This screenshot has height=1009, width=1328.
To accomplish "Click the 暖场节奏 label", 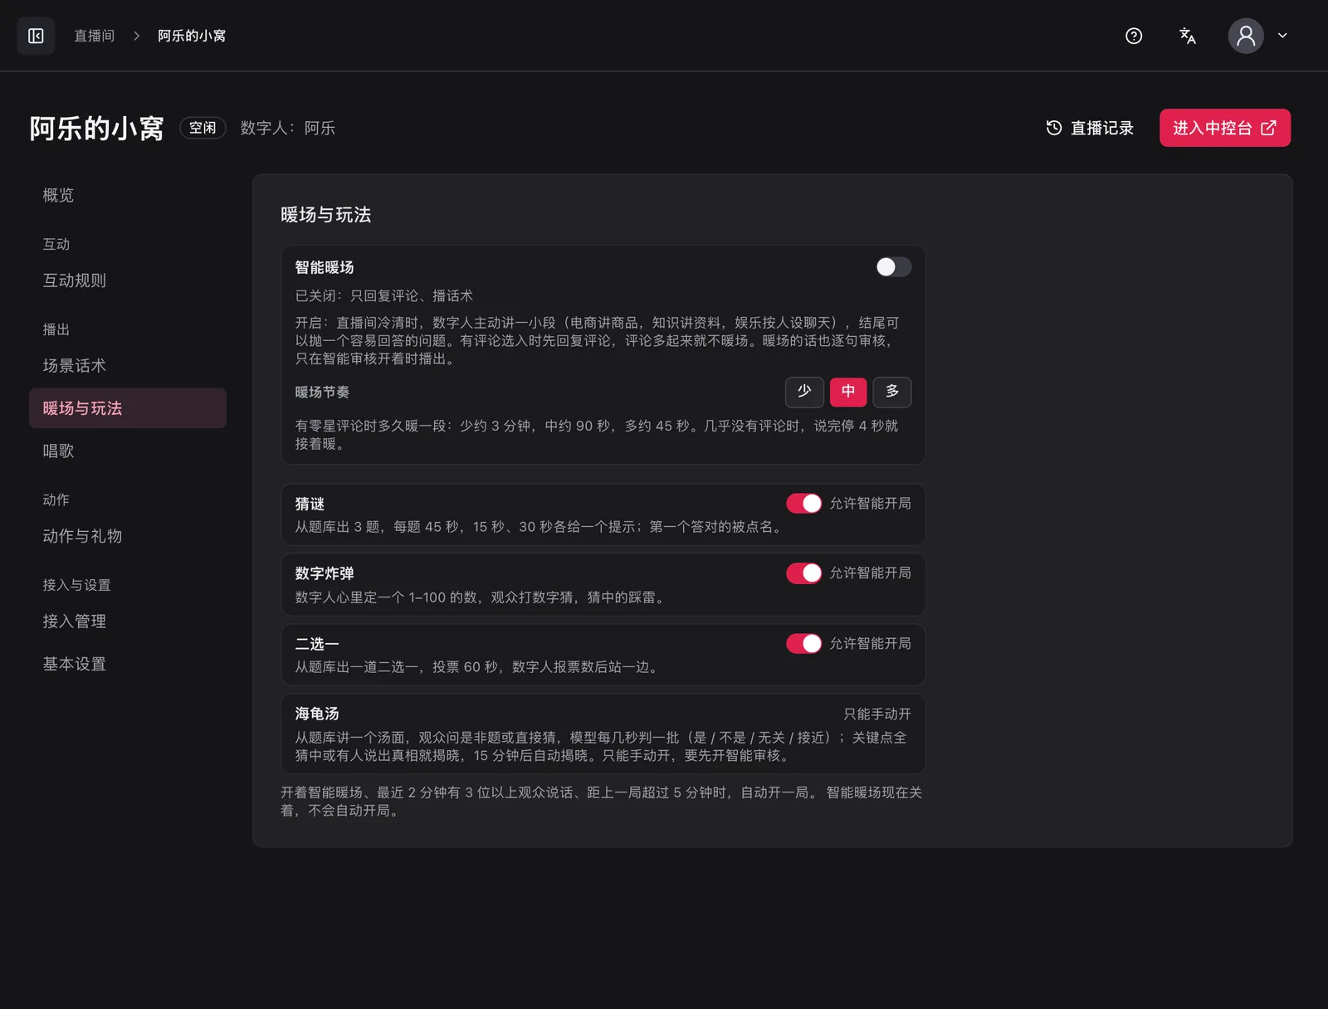I will [x=322, y=392].
